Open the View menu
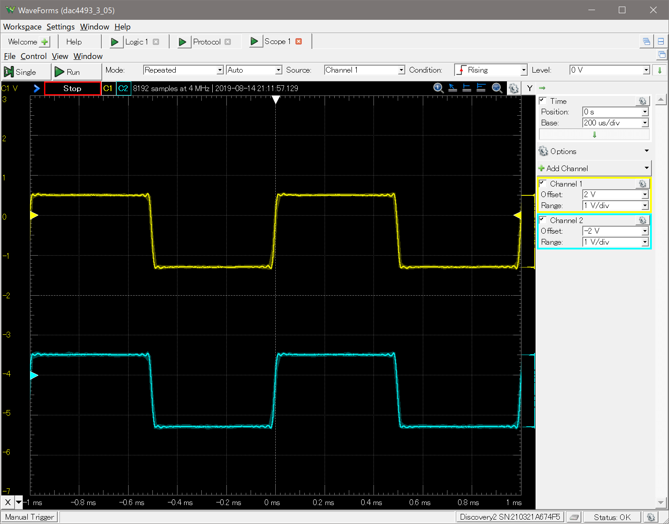 pos(60,56)
